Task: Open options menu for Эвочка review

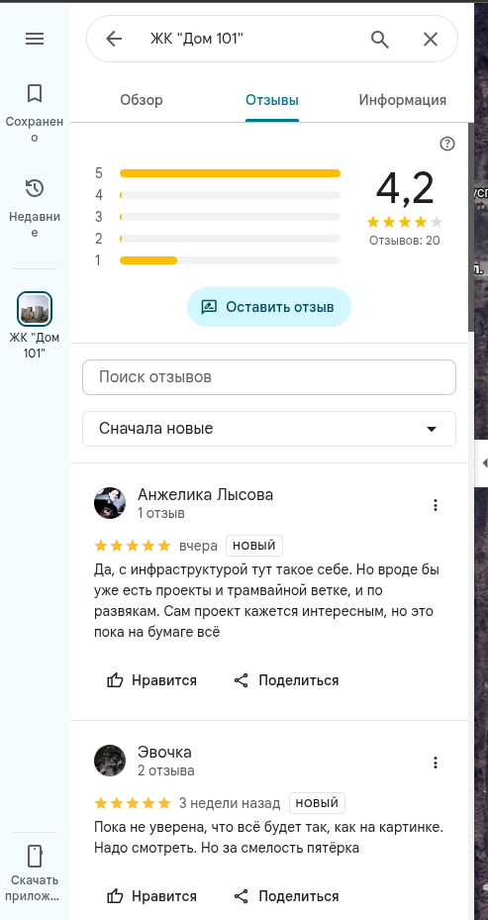Action: point(436,763)
